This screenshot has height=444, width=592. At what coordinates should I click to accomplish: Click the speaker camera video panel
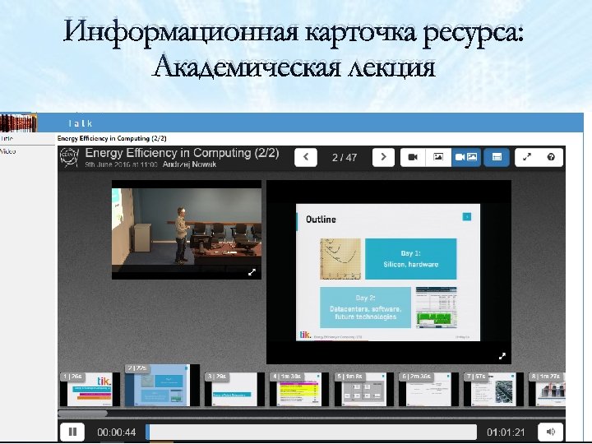187,230
